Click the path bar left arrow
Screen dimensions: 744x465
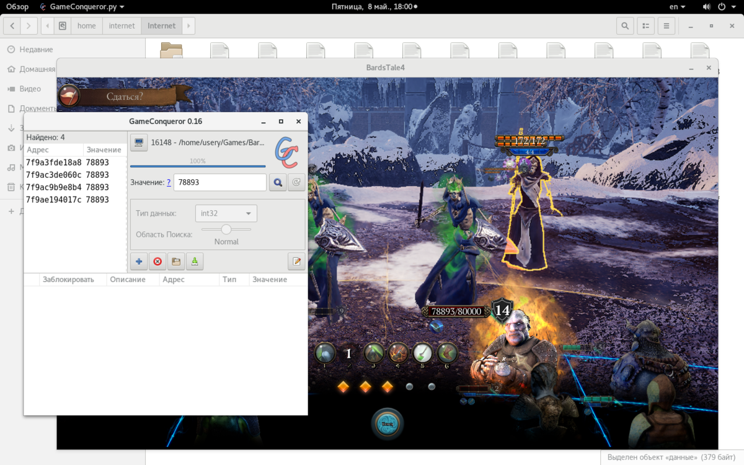coord(48,26)
